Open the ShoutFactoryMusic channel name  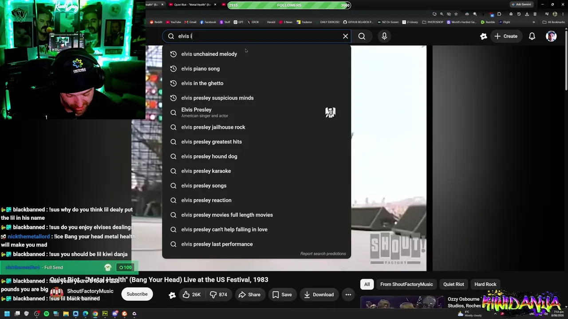[90, 291]
